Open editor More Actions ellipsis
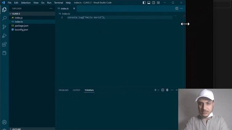Image resolution: width=232 pixels, height=130 pixels. pos(181,8)
